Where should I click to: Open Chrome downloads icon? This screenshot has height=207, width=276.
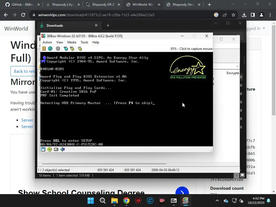click(244, 15)
